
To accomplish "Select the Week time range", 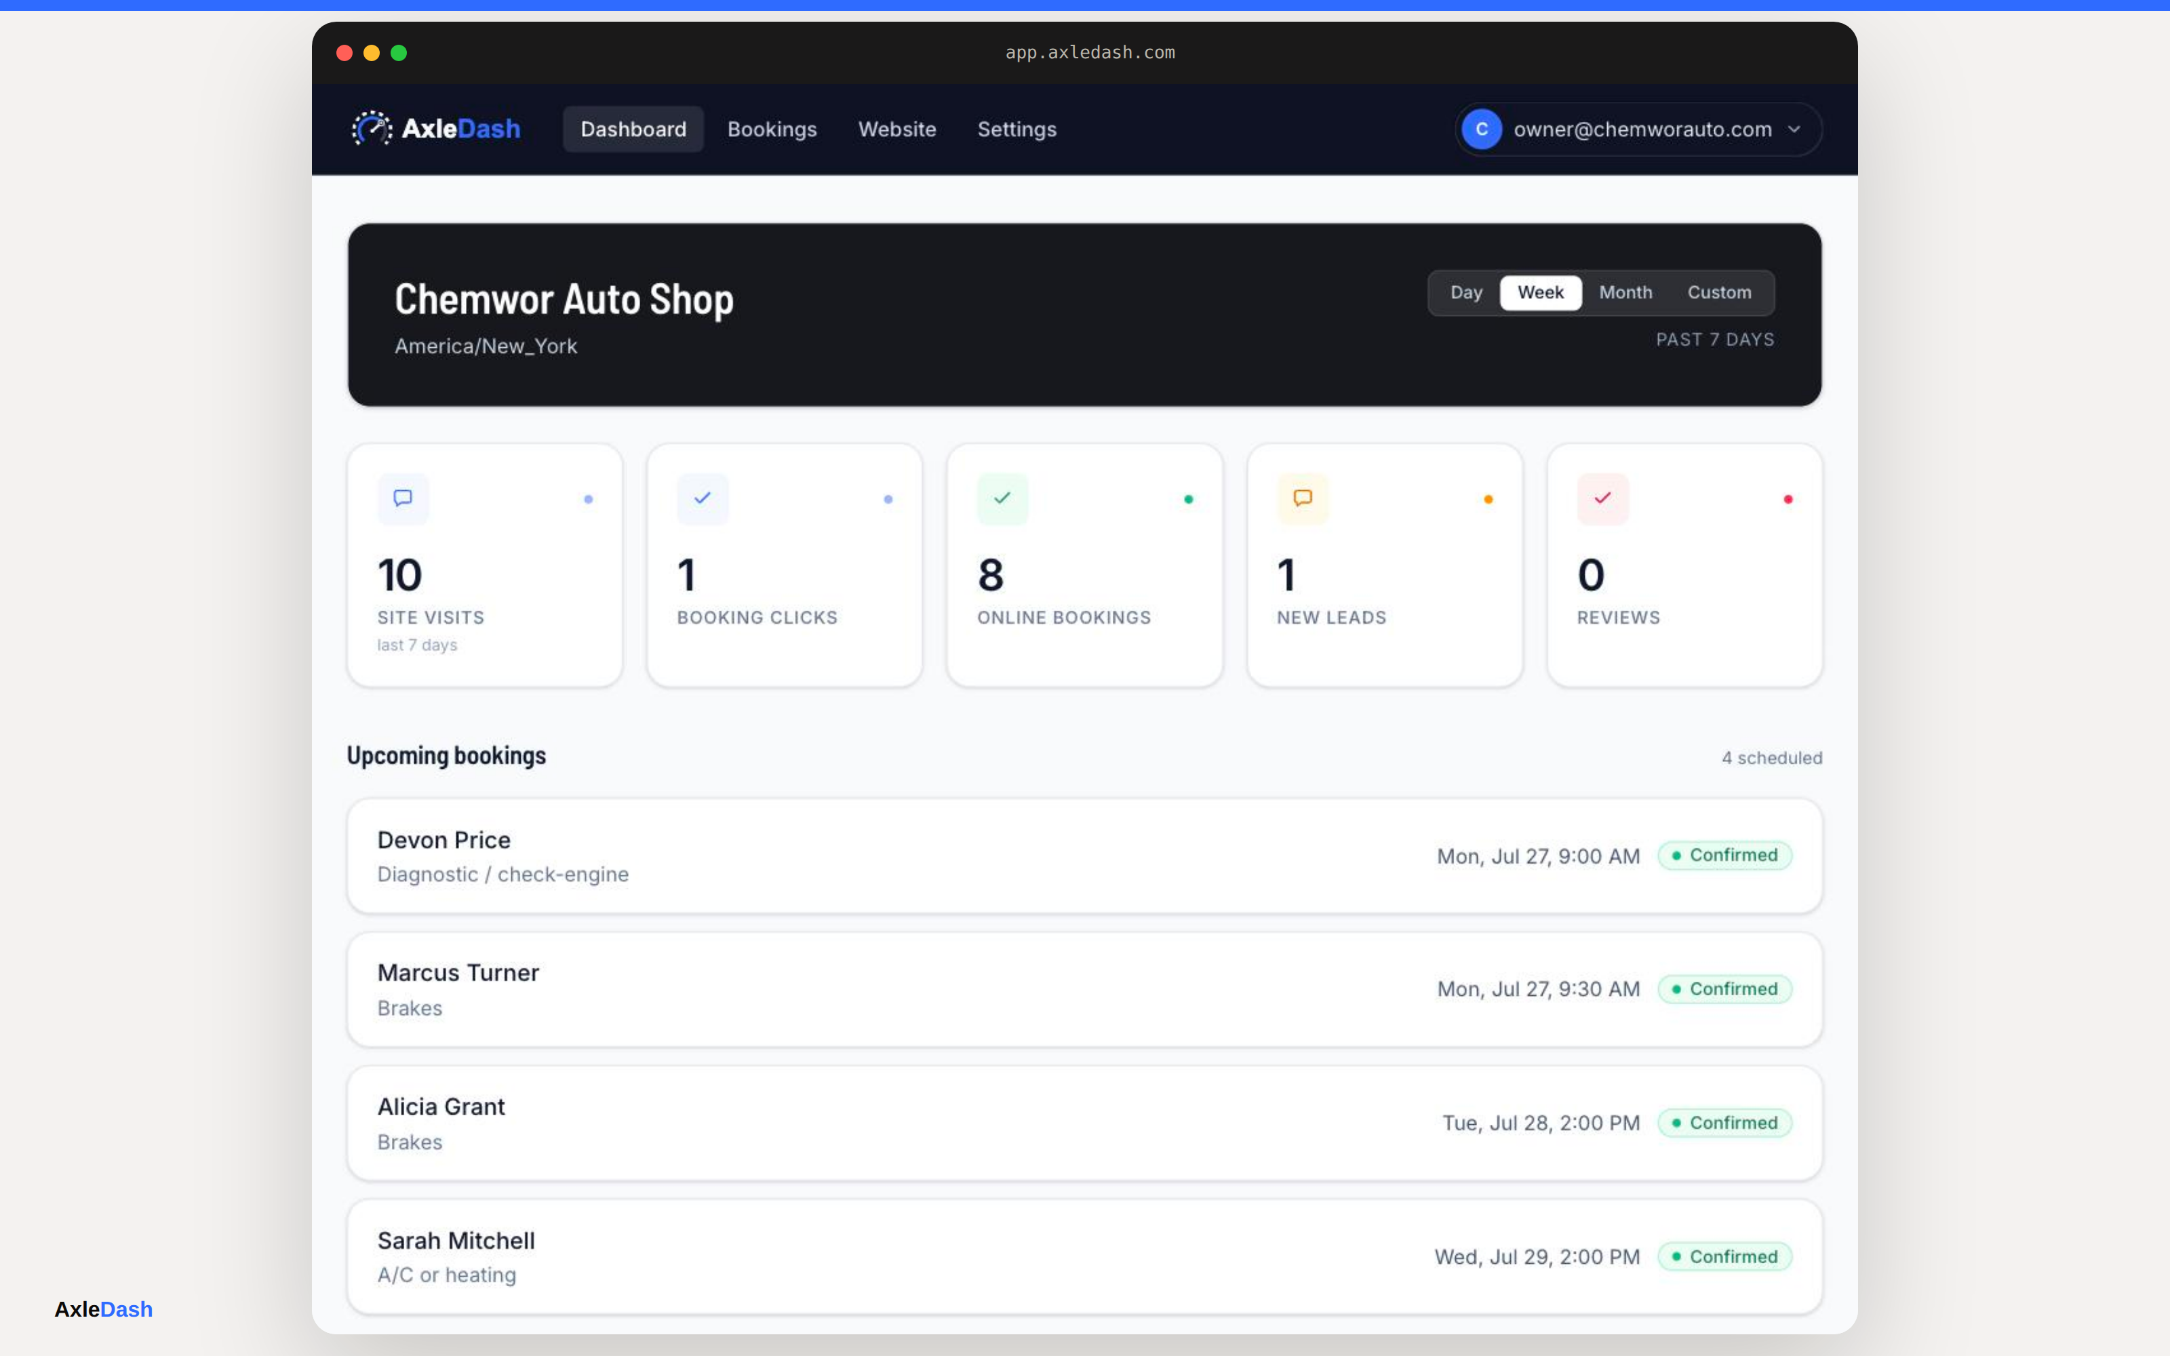I will point(1541,292).
